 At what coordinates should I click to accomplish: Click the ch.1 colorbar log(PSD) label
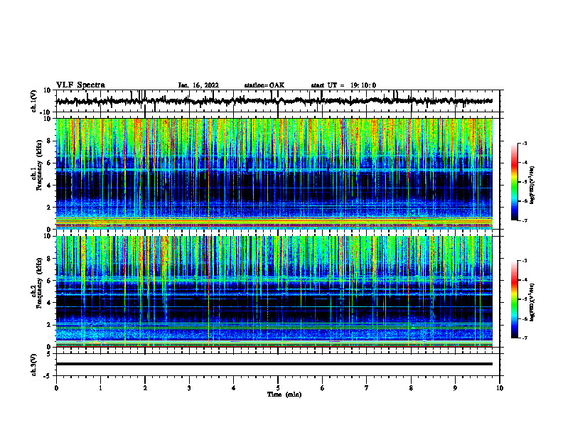(x=532, y=186)
